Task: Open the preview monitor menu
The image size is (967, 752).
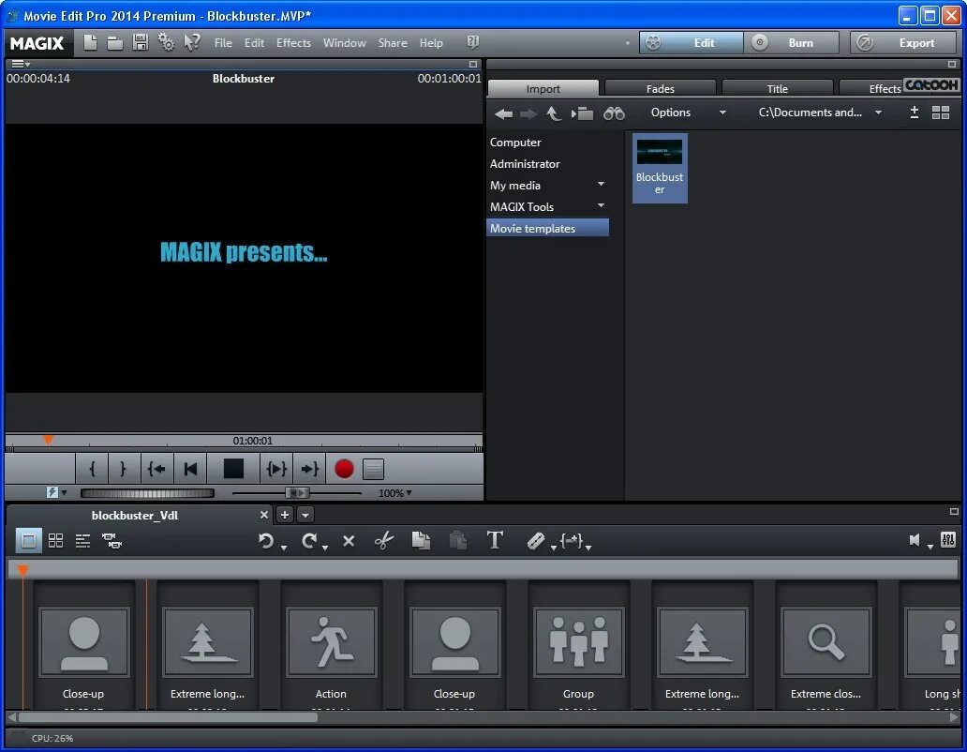Action: 21,64
